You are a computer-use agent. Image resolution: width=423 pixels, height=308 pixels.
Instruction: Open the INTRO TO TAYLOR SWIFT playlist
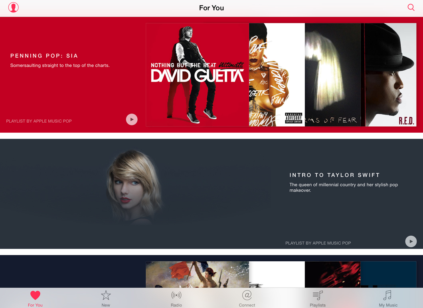pyautogui.click(x=334, y=175)
